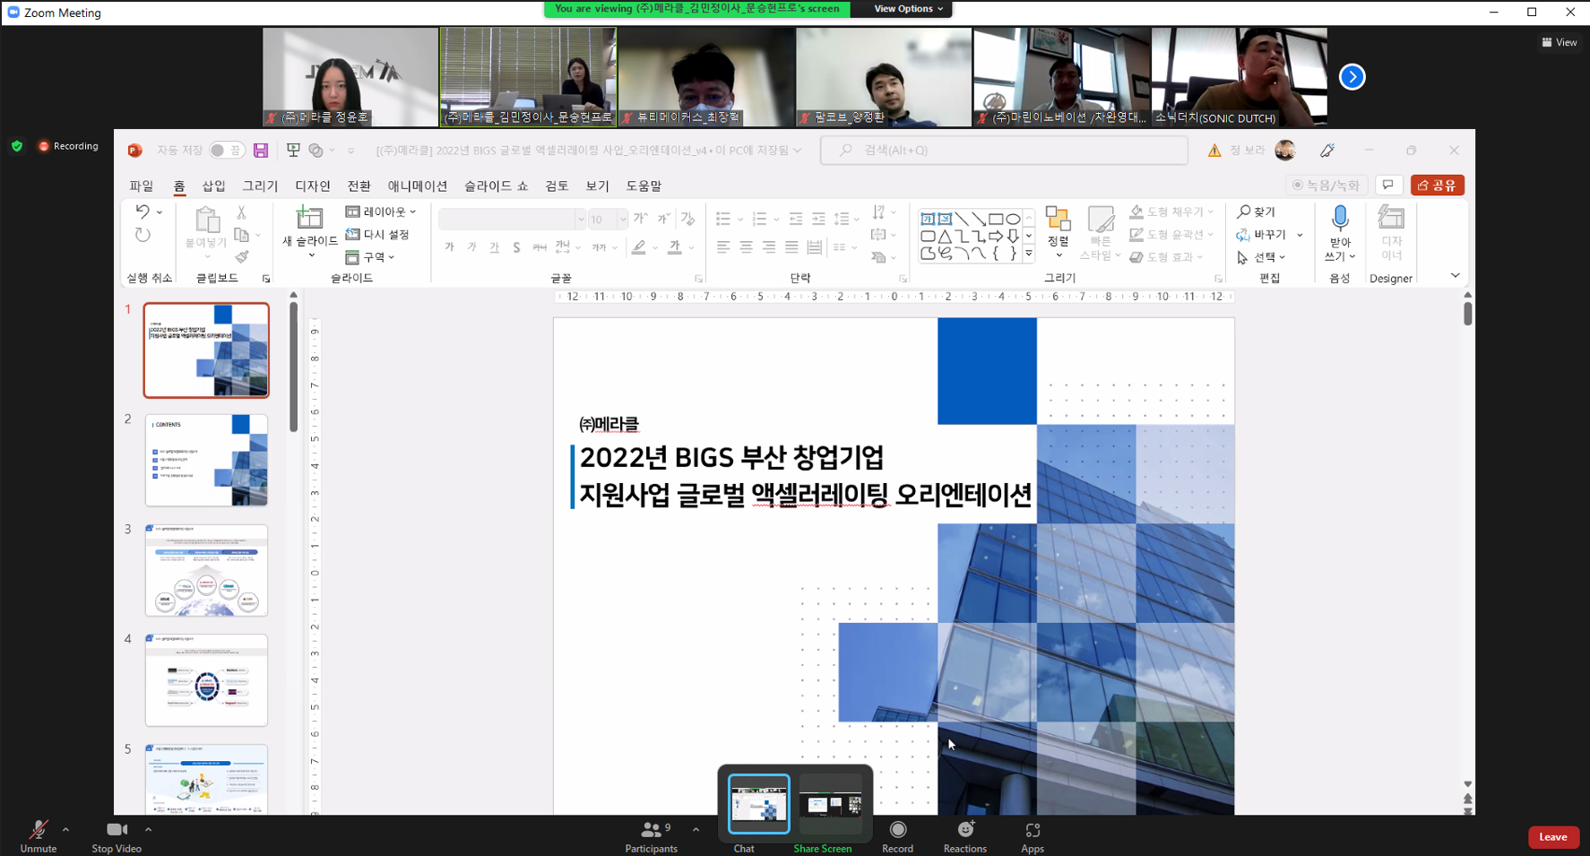This screenshot has width=1590, height=856.
Task: Open the replace dropdown arrow
Action: click(1300, 235)
